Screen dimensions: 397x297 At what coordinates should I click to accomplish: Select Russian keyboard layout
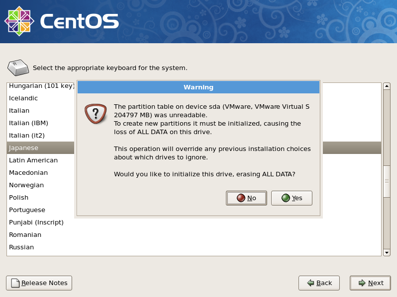click(194, 247)
